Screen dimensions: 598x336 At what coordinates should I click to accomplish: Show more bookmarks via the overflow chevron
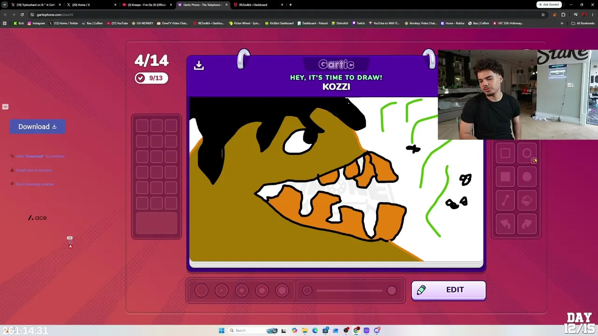pos(562,23)
